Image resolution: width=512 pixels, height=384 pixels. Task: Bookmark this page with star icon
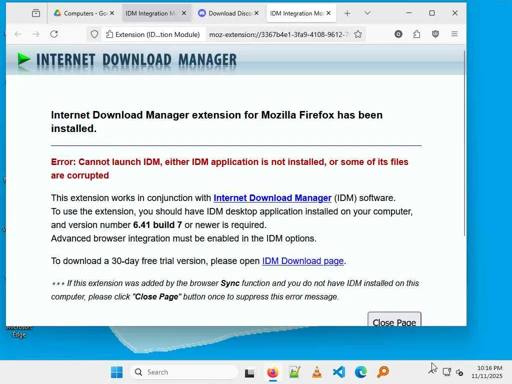point(358,34)
